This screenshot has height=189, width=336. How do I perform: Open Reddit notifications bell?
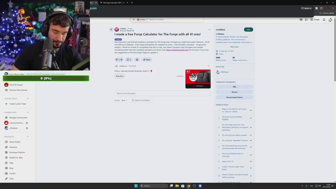coord(324,20)
